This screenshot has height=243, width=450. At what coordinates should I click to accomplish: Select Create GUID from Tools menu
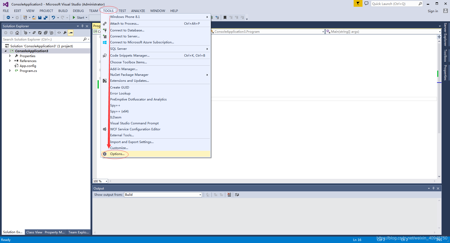pyautogui.click(x=156, y=87)
